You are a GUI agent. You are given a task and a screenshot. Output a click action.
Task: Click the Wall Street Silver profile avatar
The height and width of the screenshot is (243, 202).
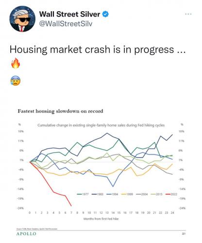click(x=22, y=19)
